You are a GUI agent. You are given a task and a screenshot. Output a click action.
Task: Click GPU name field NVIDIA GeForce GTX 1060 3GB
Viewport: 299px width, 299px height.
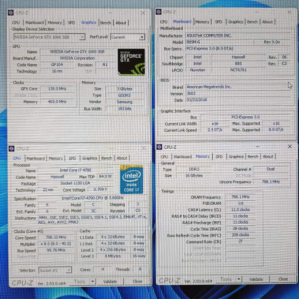click(x=77, y=52)
